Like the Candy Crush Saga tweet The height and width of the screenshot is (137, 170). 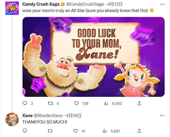[x=76, y=103]
